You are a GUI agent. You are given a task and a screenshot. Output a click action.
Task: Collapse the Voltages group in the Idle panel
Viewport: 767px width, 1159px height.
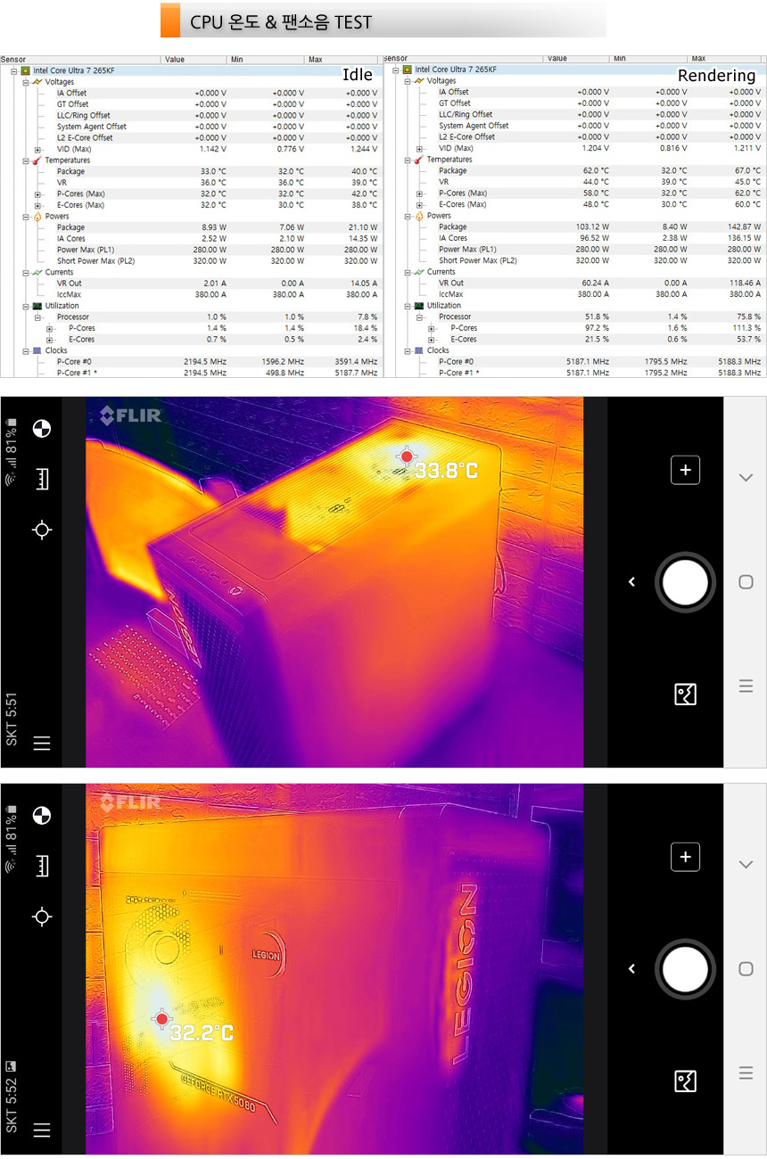click(26, 82)
